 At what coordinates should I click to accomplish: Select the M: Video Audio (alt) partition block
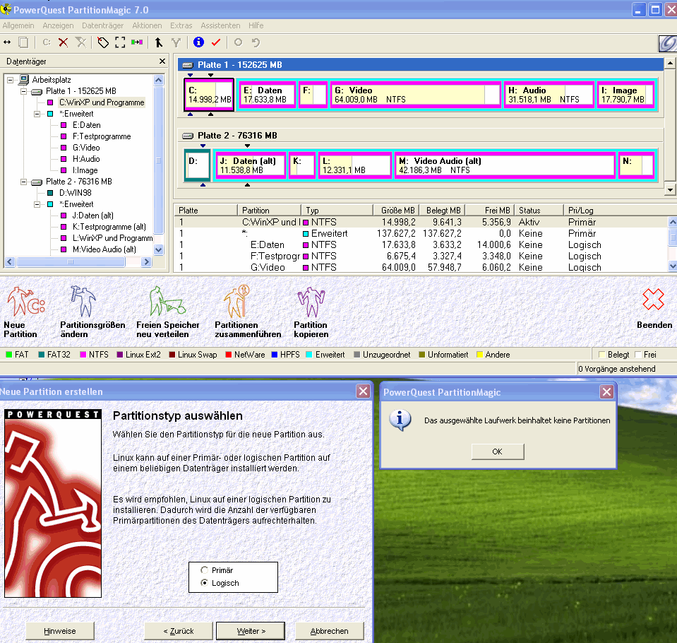(x=504, y=165)
